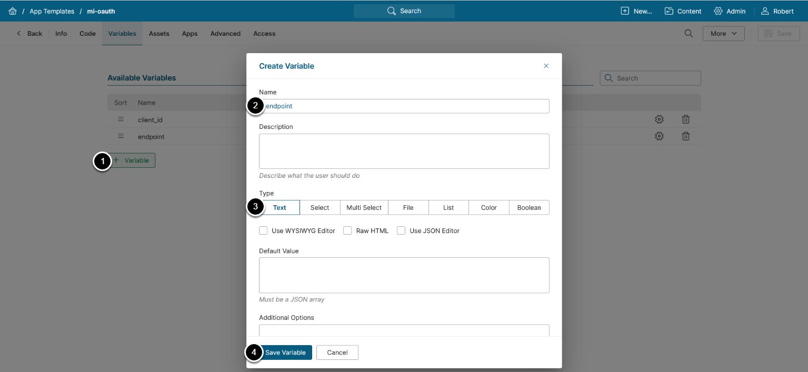Switch to the Advanced tab
Image resolution: width=808 pixels, height=372 pixels.
(x=225, y=34)
